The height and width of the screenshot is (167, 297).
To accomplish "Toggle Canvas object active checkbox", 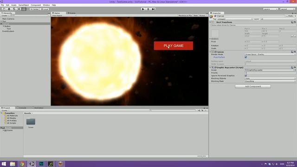I will [x=215, y=16].
